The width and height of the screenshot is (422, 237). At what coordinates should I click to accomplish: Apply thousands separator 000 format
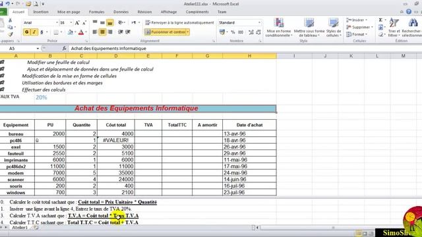coord(241,32)
